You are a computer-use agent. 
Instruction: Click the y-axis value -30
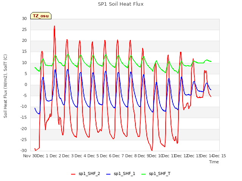click(23, 150)
